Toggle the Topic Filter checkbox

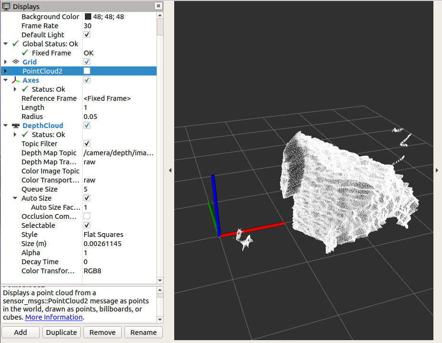87,144
